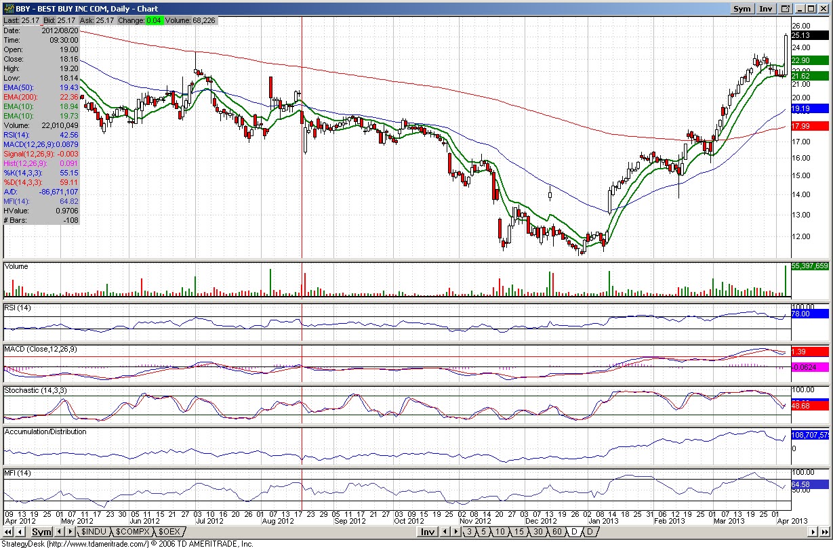Switch to the $COMPX symbol tab
Image resolution: width=833 pixels, height=548 pixels.
pos(132,532)
